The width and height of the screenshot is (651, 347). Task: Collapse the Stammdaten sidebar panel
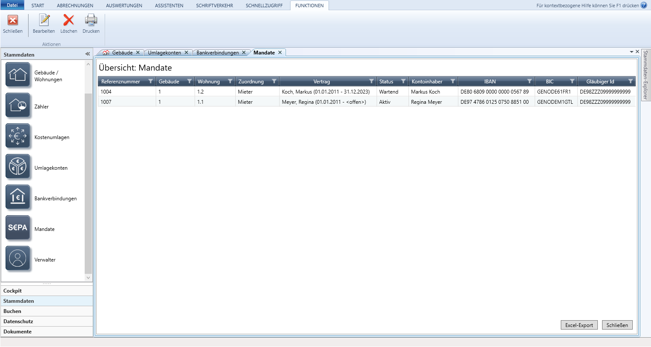pyautogui.click(x=87, y=54)
